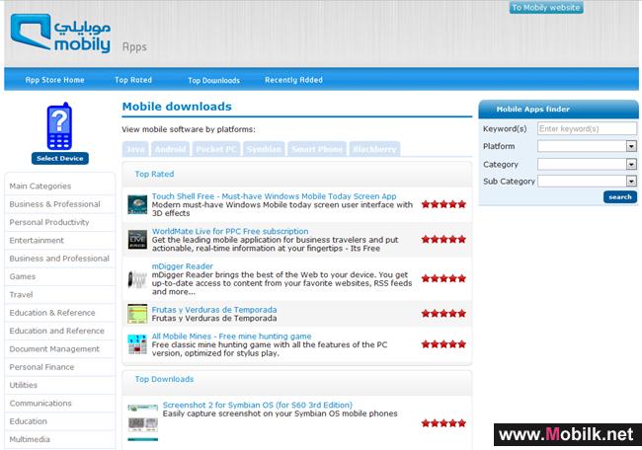This screenshot has width=642, height=450.
Task: Open the WorldMate Live app icon
Action: click(x=137, y=240)
